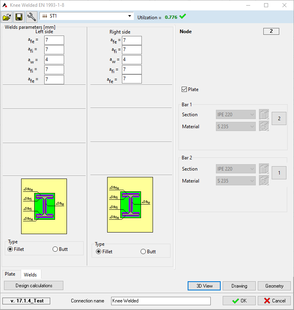The image size is (294, 310).
Task: Click the utilization value 0.776
Action: [171, 17]
